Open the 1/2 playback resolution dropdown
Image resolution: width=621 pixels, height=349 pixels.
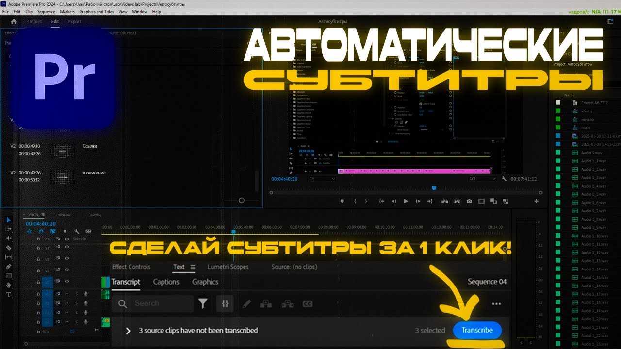click(x=482, y=179)
